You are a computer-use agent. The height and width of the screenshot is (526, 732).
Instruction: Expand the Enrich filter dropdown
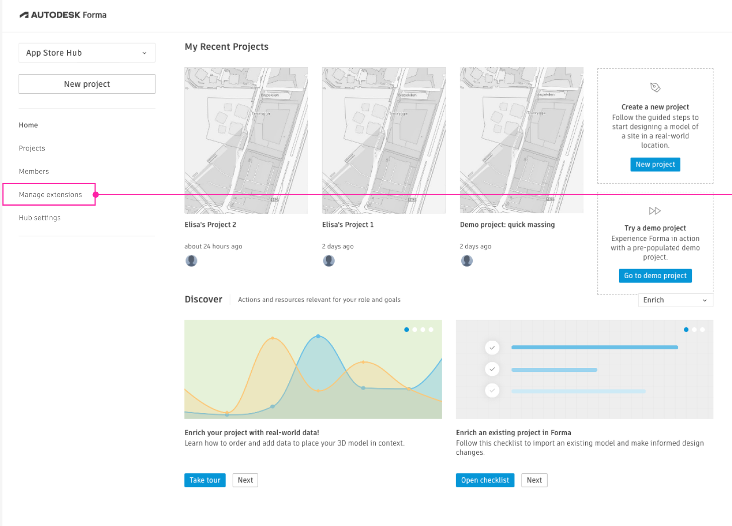click(x=675, y=300)
